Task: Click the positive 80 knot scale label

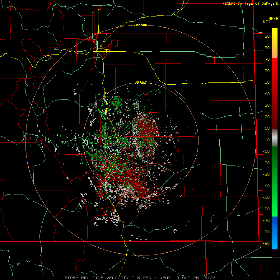Action: (x=267, y=48)
